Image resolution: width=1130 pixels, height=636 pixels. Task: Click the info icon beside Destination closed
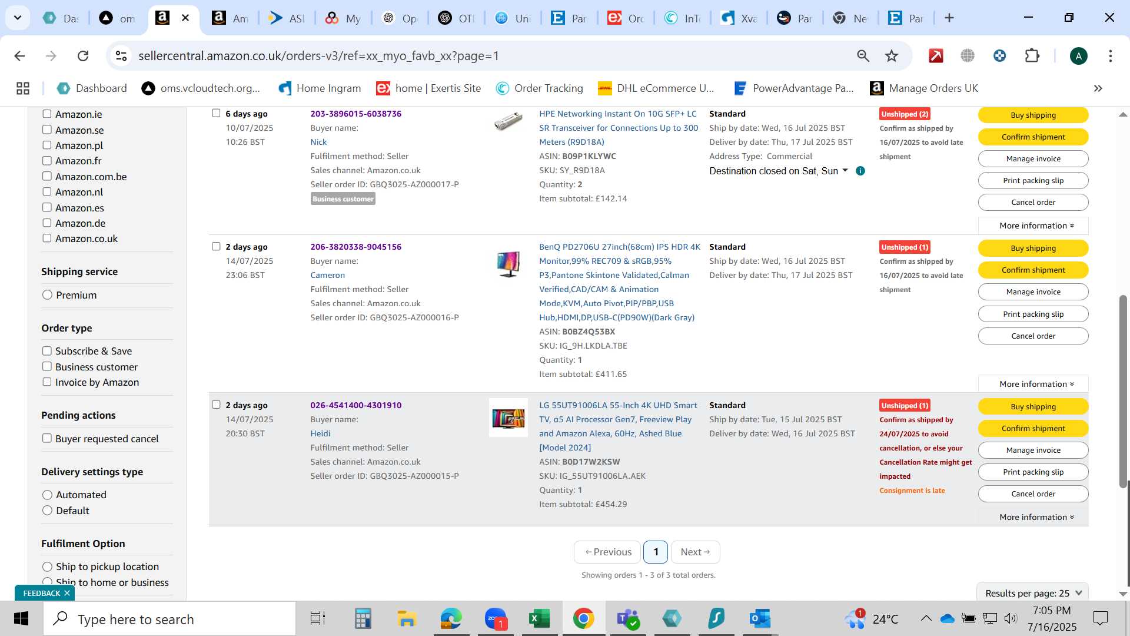coord(860,171)
